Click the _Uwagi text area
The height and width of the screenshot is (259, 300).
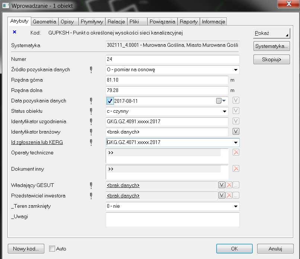[172, 220]
